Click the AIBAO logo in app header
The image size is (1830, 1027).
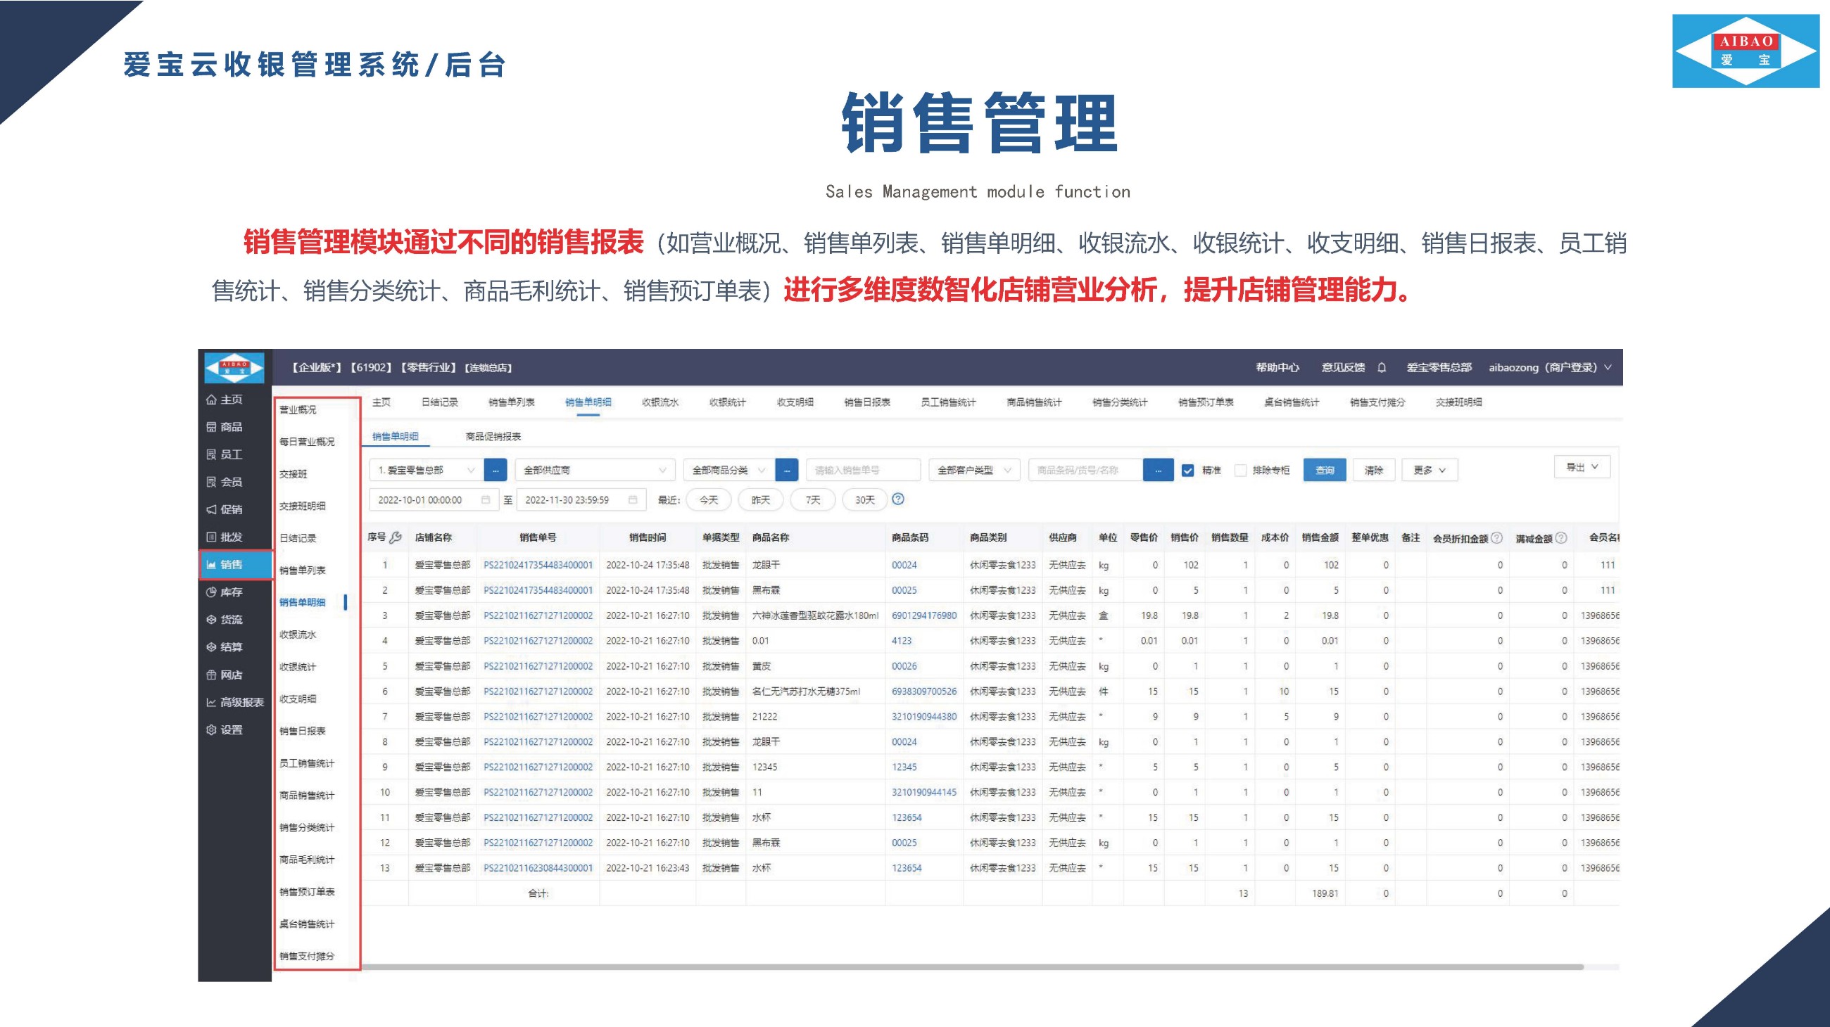coord(234,368)
